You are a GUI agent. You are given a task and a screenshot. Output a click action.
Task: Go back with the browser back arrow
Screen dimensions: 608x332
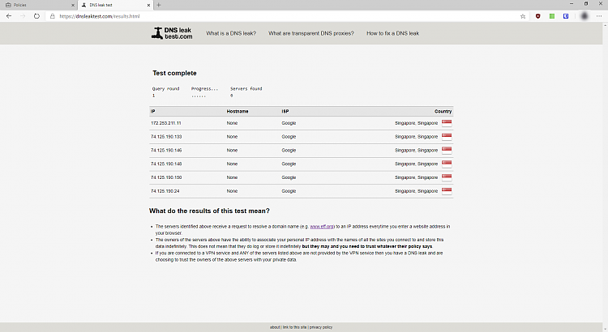(9, 16)
